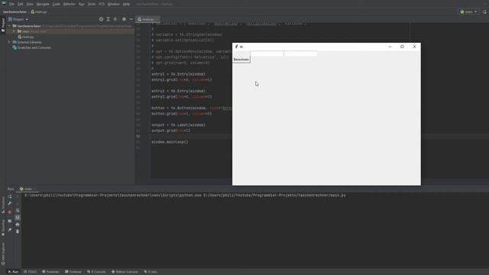Click the collapse all icon in Project panel

(x=115, y=19)
